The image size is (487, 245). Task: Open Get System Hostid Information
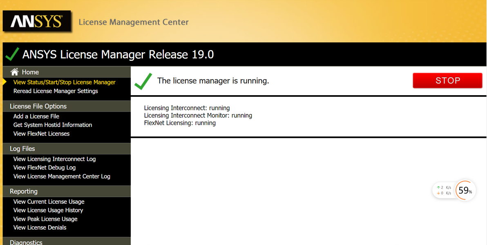coord(52,125)
